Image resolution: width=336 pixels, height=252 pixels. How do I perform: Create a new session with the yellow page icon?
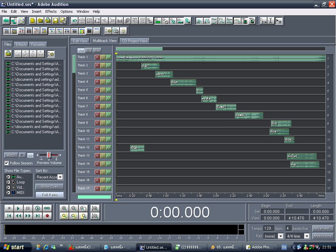click(32, 21)
